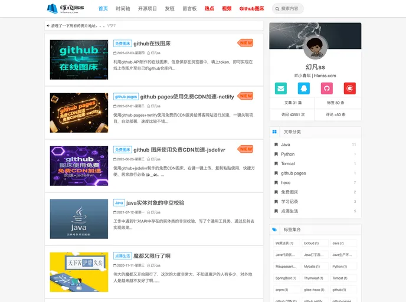This screenshot has height=302, width=406.
Task: Click the site logo in header
Action: click(66, 8)
